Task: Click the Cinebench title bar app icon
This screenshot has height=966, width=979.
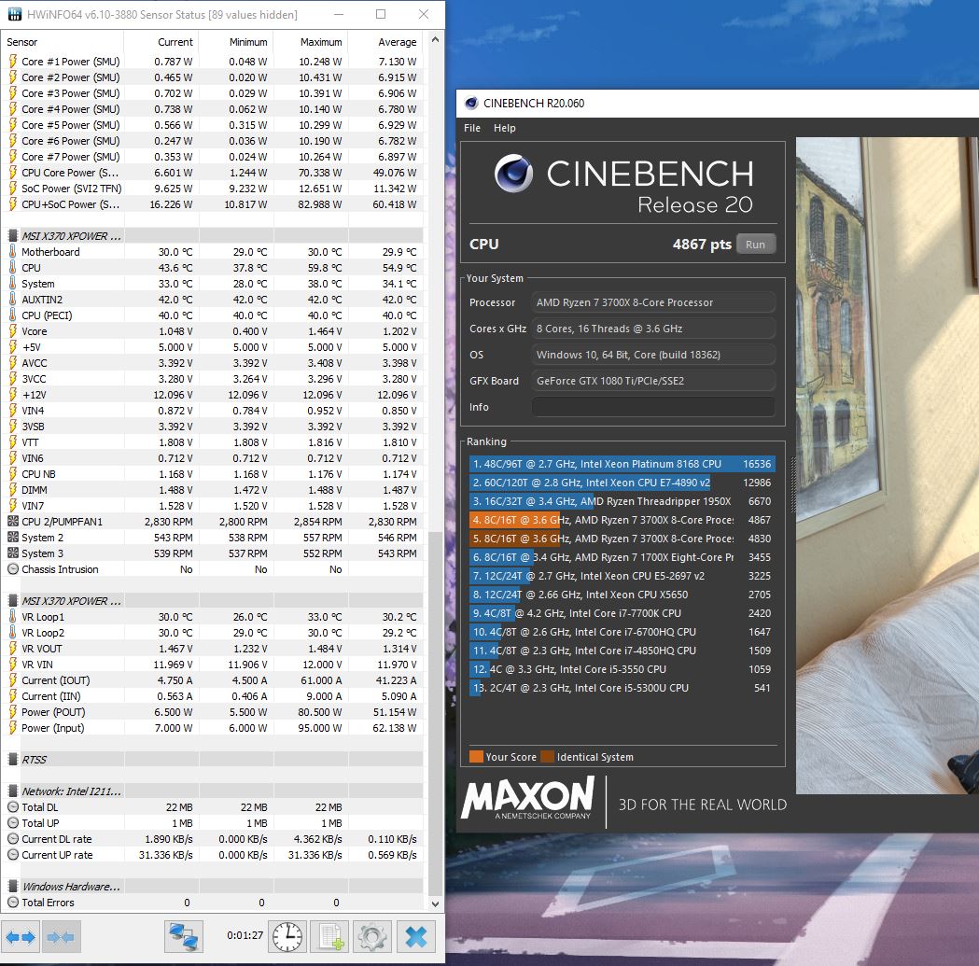Action: (x=471, y=103)
